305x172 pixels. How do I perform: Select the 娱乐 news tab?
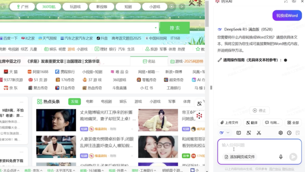[x=123, y=101]
